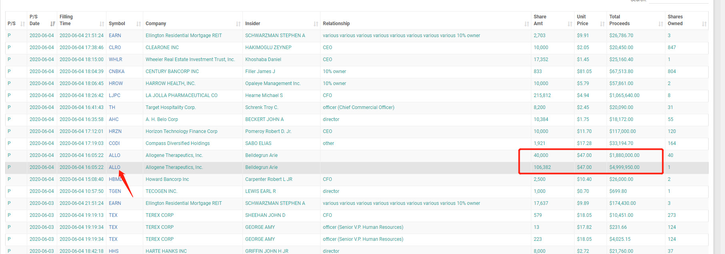Sort by Relationship column icon
The width and height of the screenshot is (725, 254).
point(527,24)
